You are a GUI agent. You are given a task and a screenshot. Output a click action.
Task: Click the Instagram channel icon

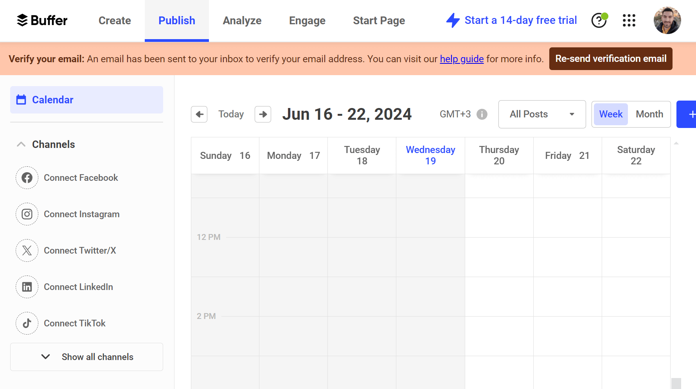[27, 214]
